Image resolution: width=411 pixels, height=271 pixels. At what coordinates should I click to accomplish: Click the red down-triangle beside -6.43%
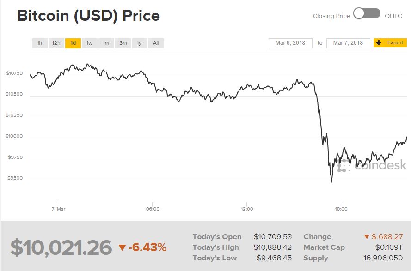pyautogui.click(x=122, y=248)
